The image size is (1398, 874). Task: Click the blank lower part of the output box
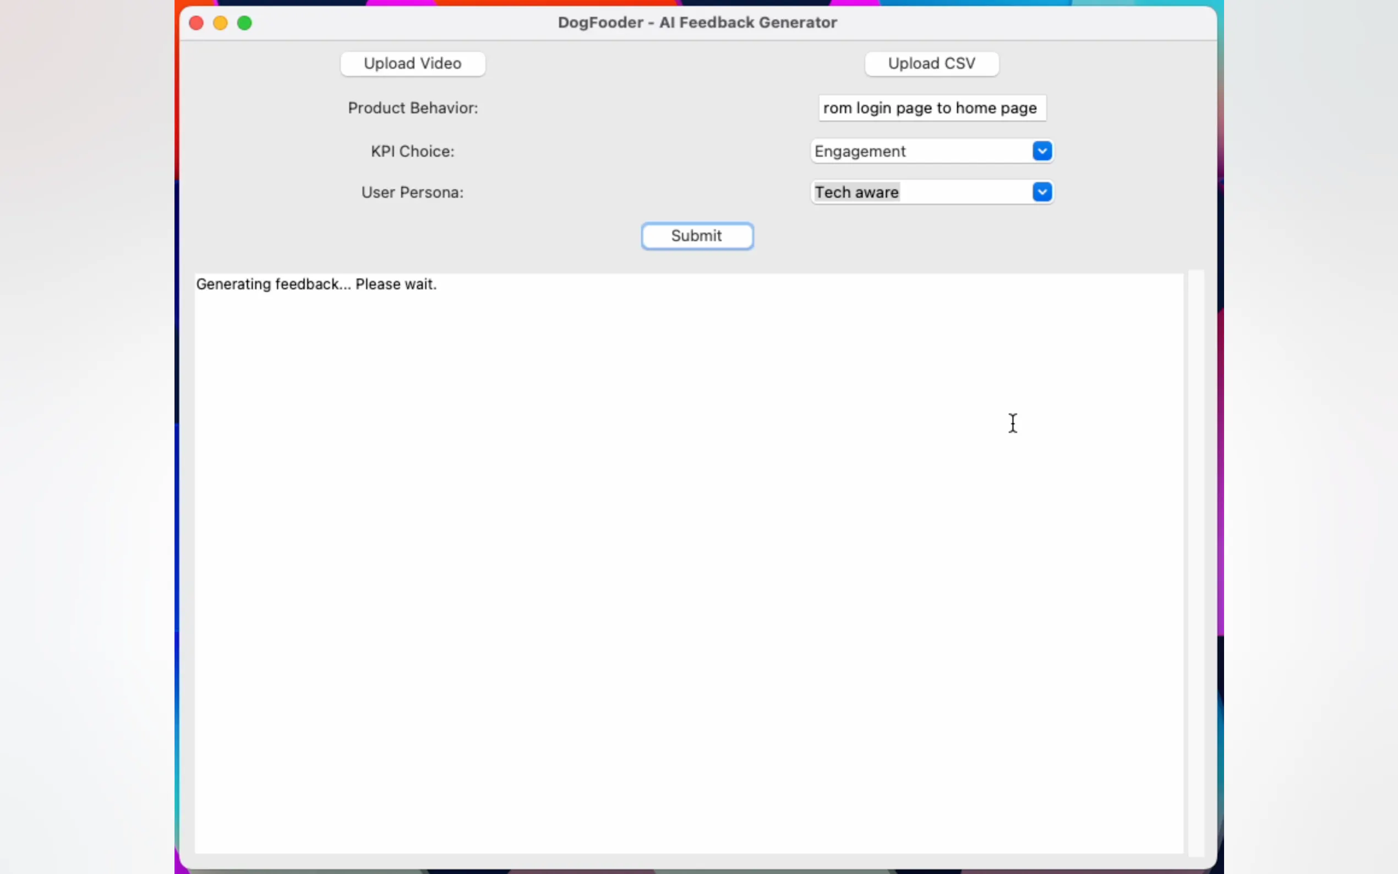688,751
